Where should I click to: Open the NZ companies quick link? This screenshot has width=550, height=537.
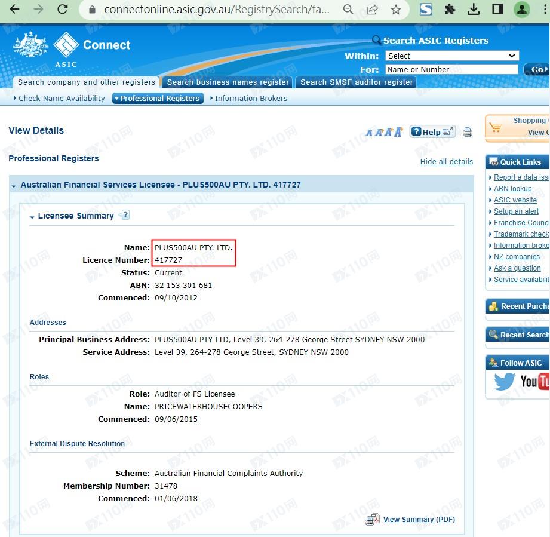click(517, 257)
